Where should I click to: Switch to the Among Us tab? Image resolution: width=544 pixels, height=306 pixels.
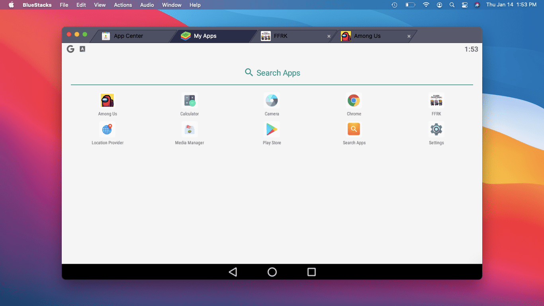click(x=373, y=36)
